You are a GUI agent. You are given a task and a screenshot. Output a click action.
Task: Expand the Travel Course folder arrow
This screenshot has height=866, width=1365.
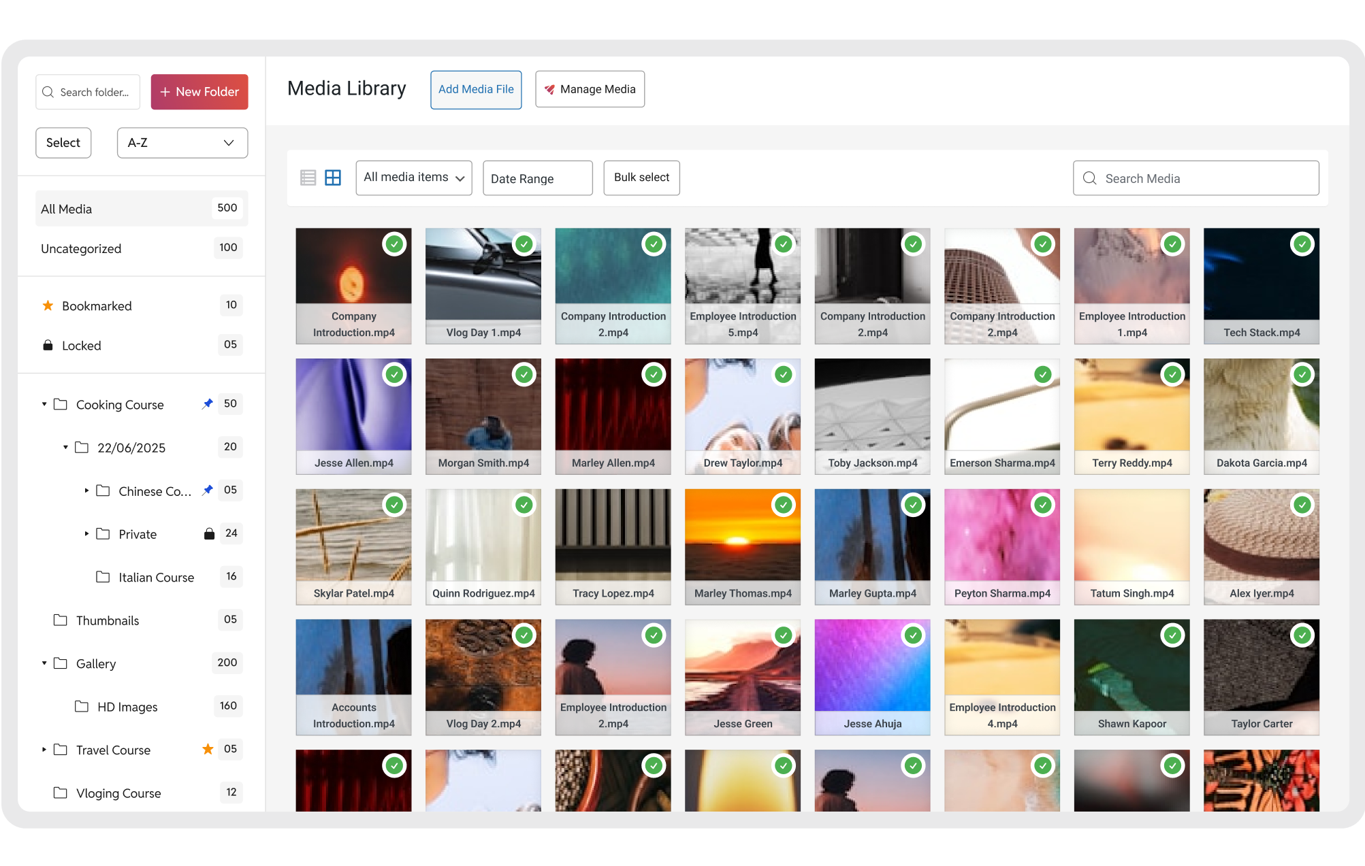pyautogui.click(x=44, y=750)
